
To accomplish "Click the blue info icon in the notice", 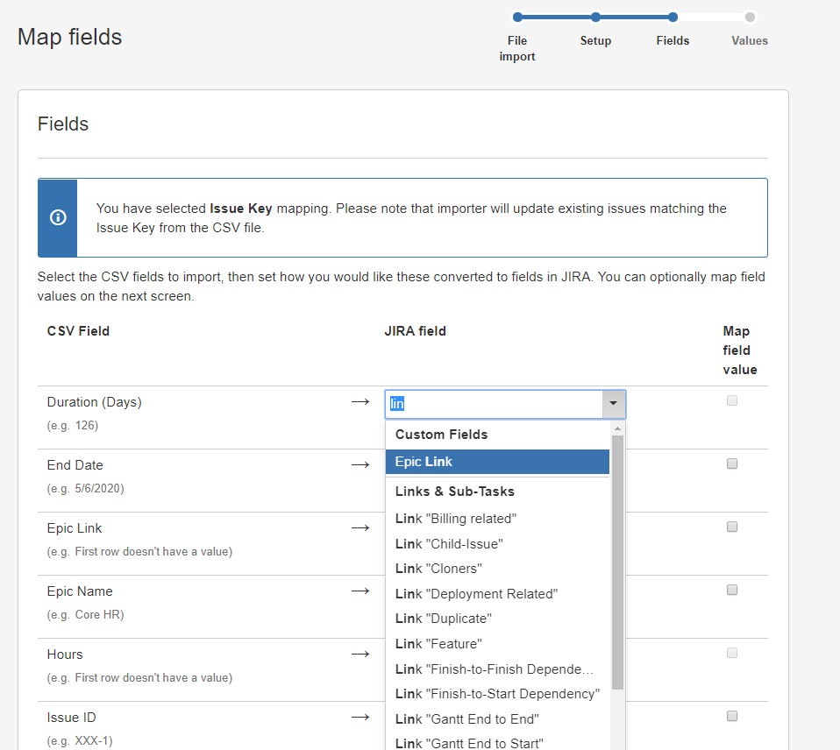I will [x=58, y=217].
